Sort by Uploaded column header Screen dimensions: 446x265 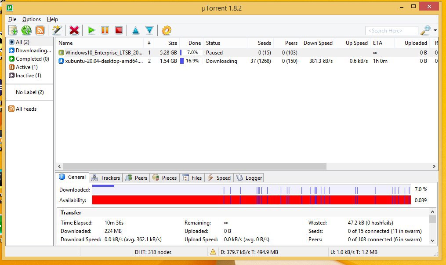click(x=412, y=43)
